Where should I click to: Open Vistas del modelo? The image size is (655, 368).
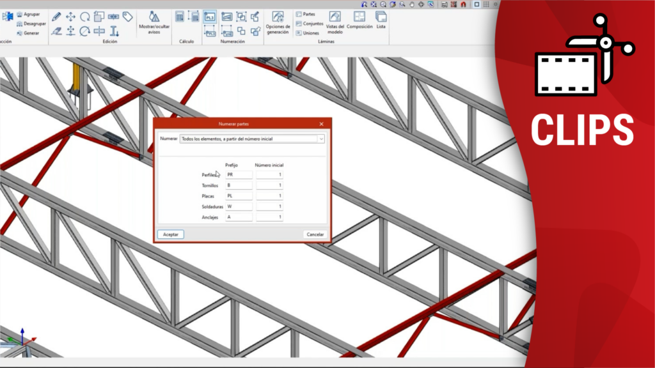335,22
